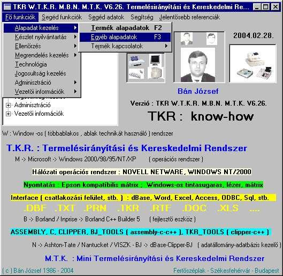Select Adminisztráció tree item
This screenshot has height=276, width=283.
(32, 105)
